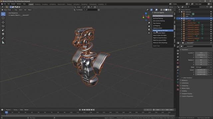This screenshot has height=119, width=213.
Task: Select the Move tool
Action: 3,22
